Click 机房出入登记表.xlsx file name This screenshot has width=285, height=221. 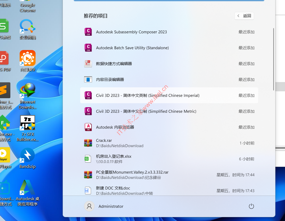point(114,156)
